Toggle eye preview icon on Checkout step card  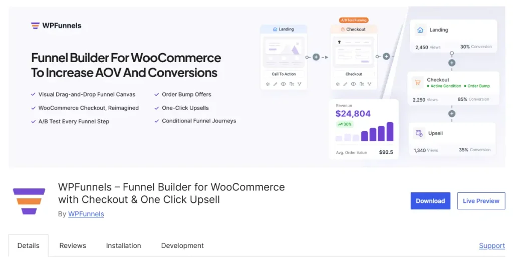click(353, 84)
